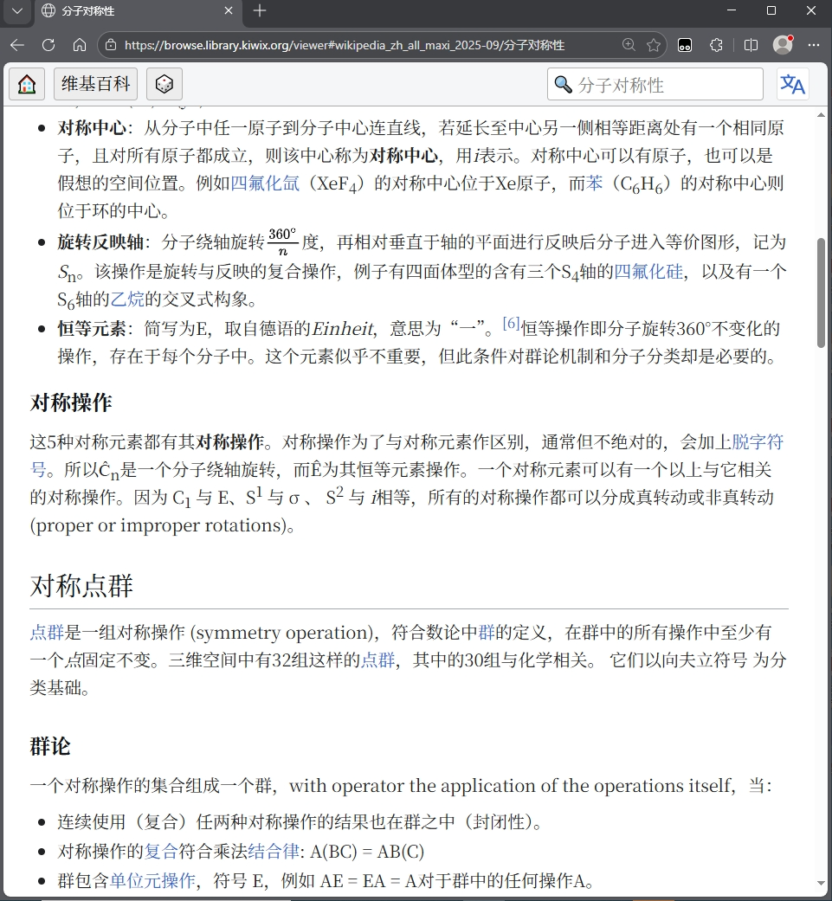The image size is (832, 901).
Task: Open the zoom magnifier in address bar
Action: coord(629,45)
